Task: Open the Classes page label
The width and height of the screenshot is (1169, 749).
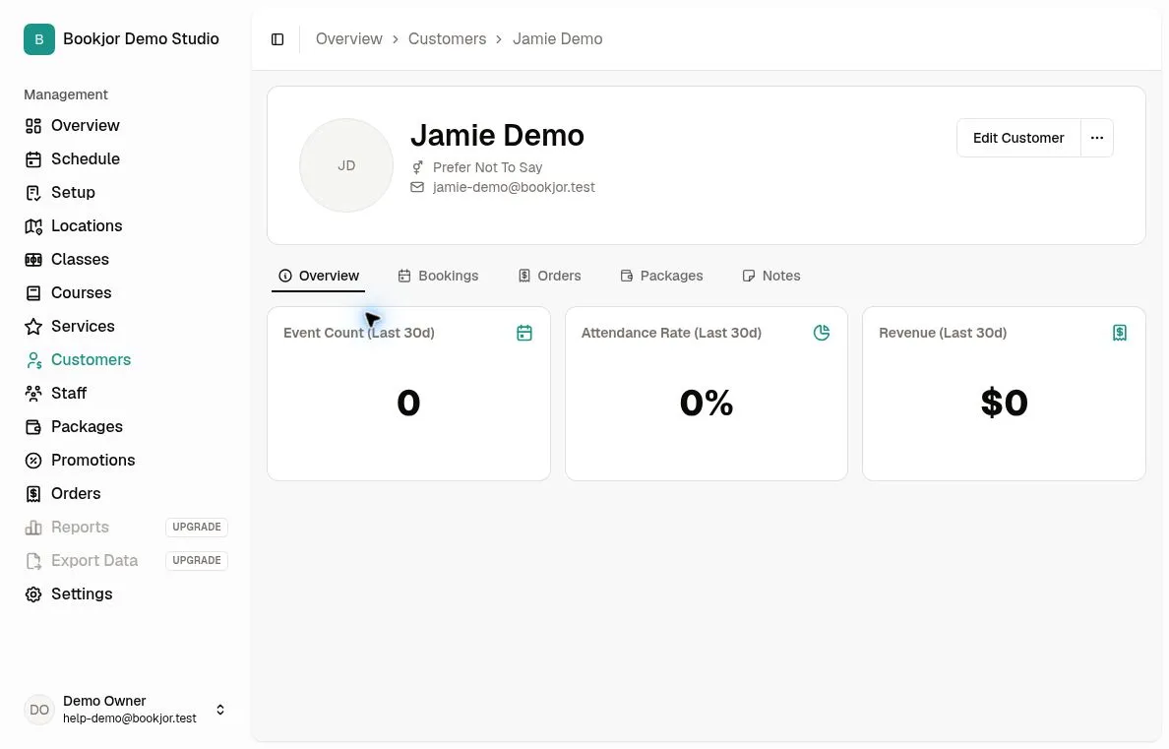Action: [80, 260]
